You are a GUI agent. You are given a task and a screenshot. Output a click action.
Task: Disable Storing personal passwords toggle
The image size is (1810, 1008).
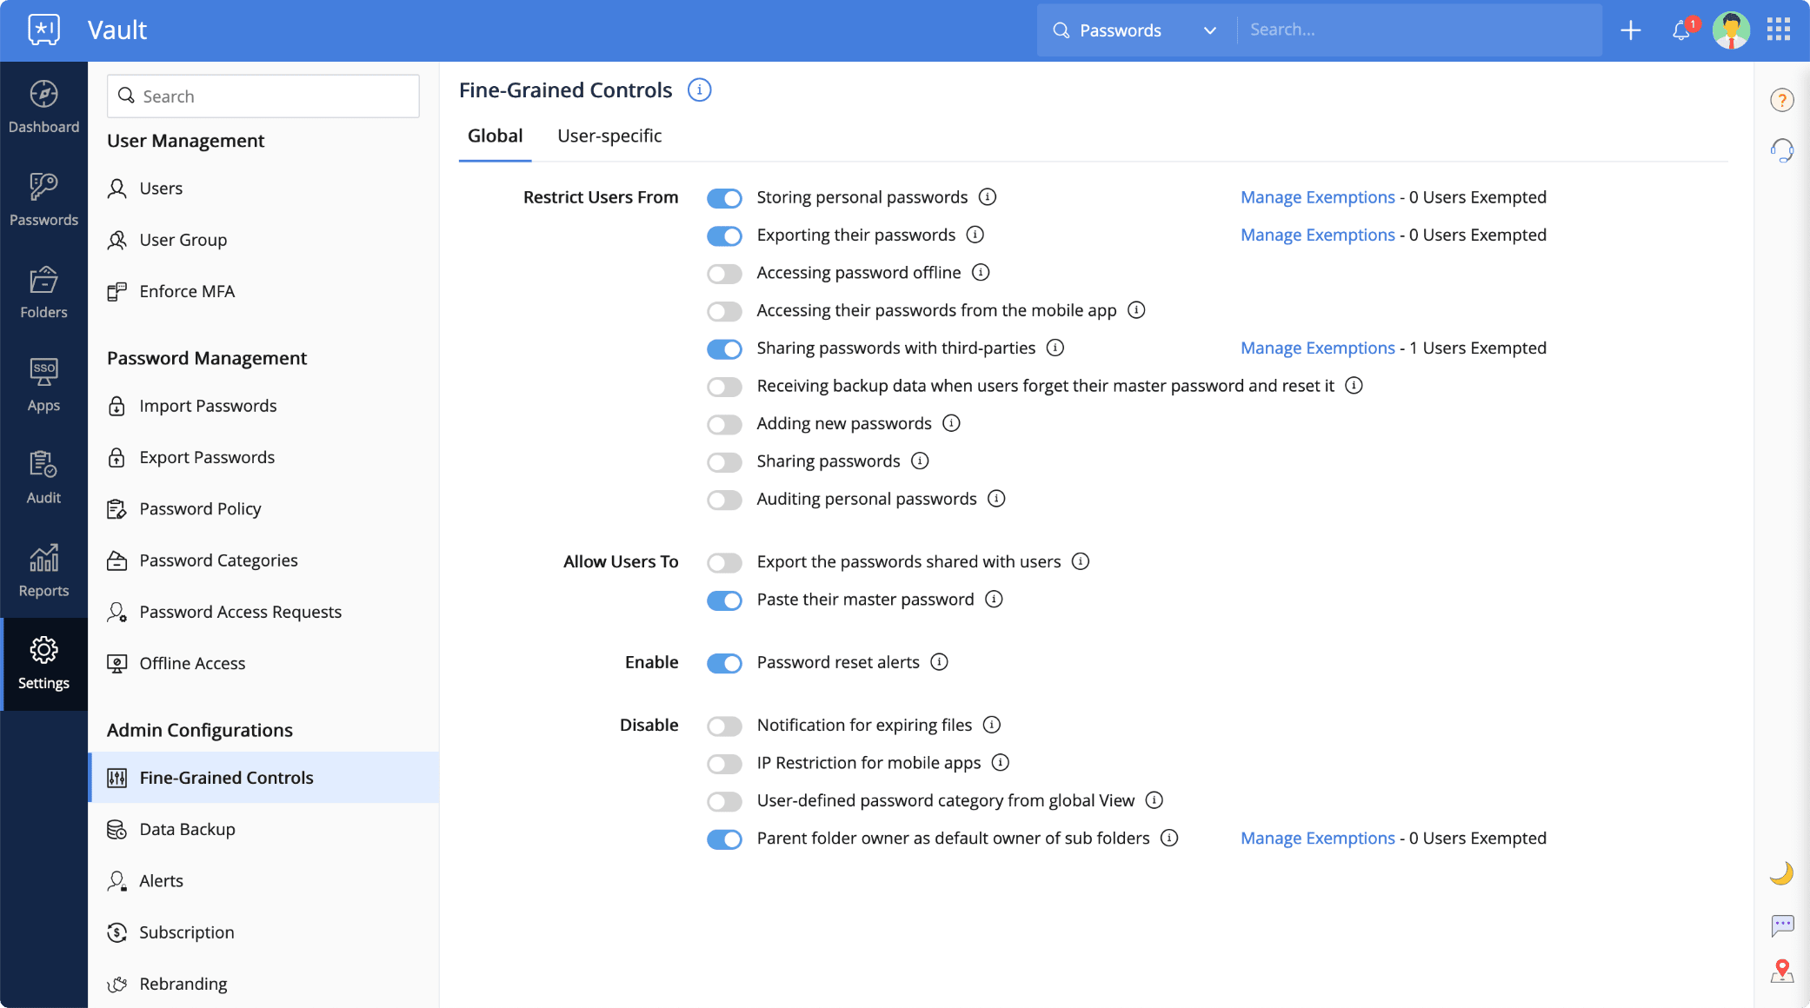coord(724,198)
